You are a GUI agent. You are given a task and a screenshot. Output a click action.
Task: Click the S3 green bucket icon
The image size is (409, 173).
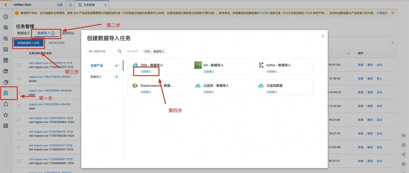click(x=198, y=65)
